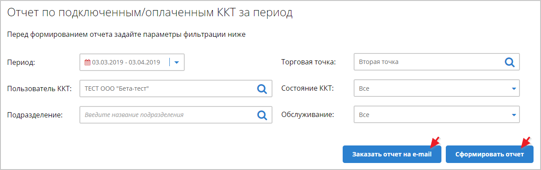This screenshot has height=170, width=541.
Task: Click the search icon in Торговая точка field
Action: (509, 62)
